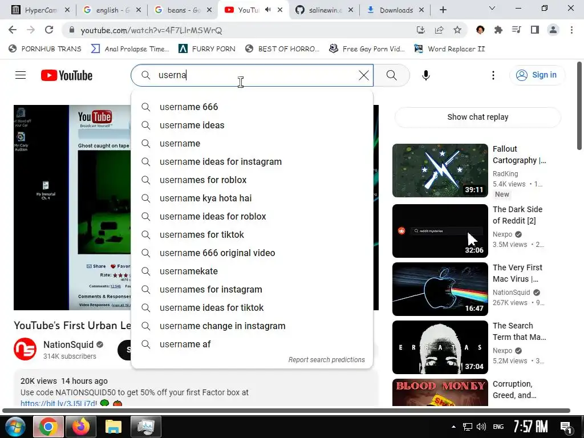The image size is (584, 438).
Task: Open a new tab with plus button
Action: [x=443, y=10]
